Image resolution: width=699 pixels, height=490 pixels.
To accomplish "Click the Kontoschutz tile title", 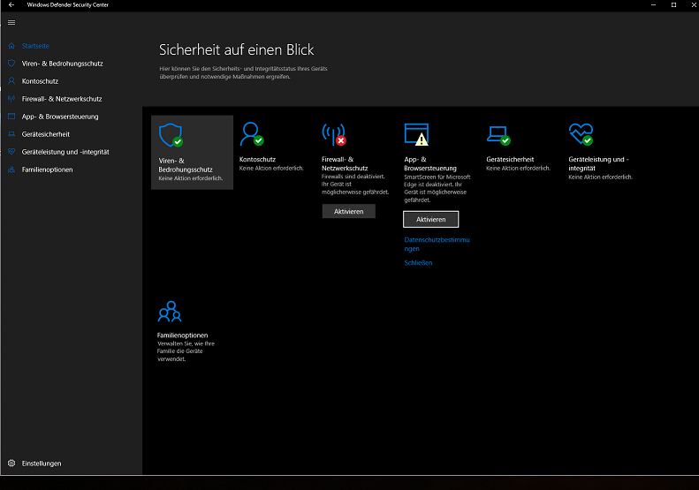I will point(257,160).
